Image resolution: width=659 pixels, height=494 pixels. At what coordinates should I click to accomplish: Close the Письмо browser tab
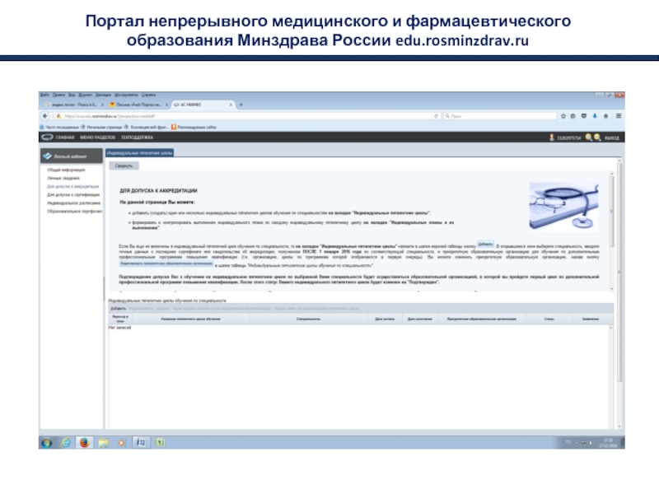coord(166,105)
